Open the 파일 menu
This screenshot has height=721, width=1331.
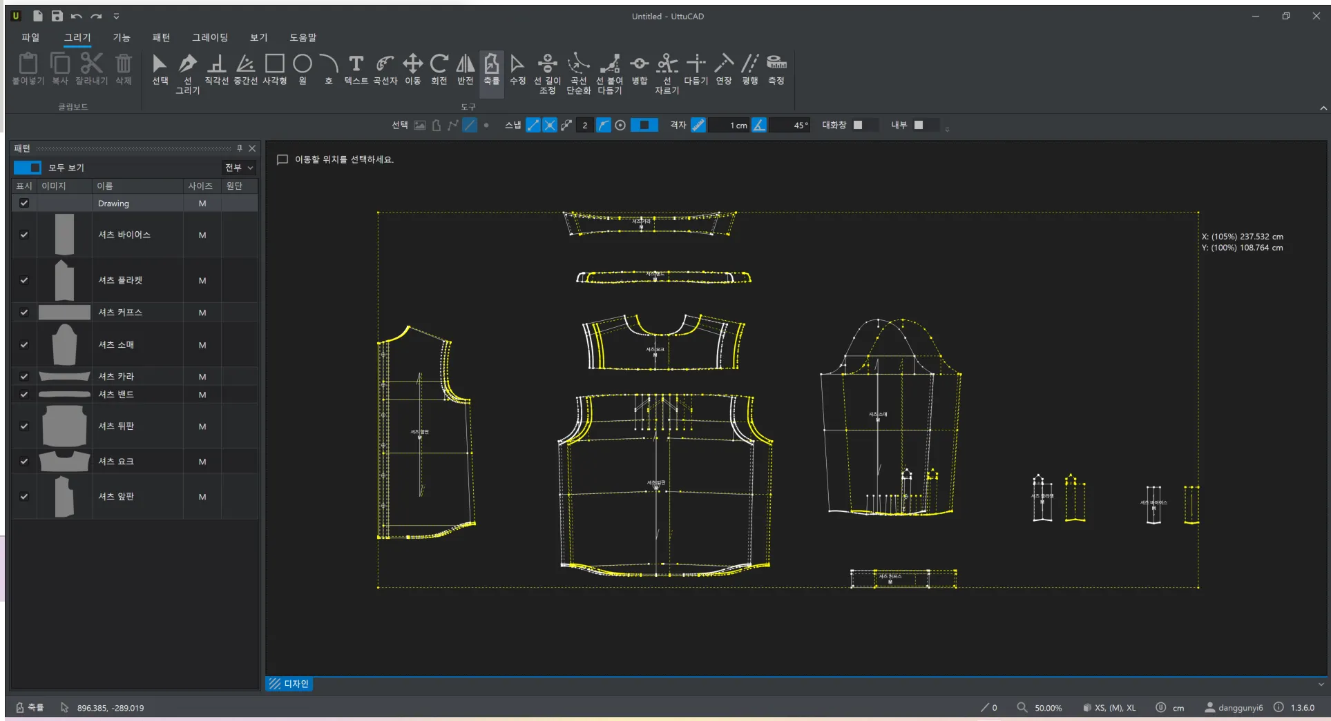tap(30, 37)
